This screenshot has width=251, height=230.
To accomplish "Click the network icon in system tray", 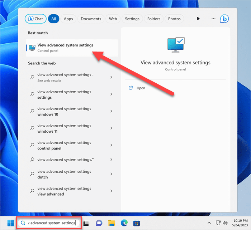I will coord(218,223).
